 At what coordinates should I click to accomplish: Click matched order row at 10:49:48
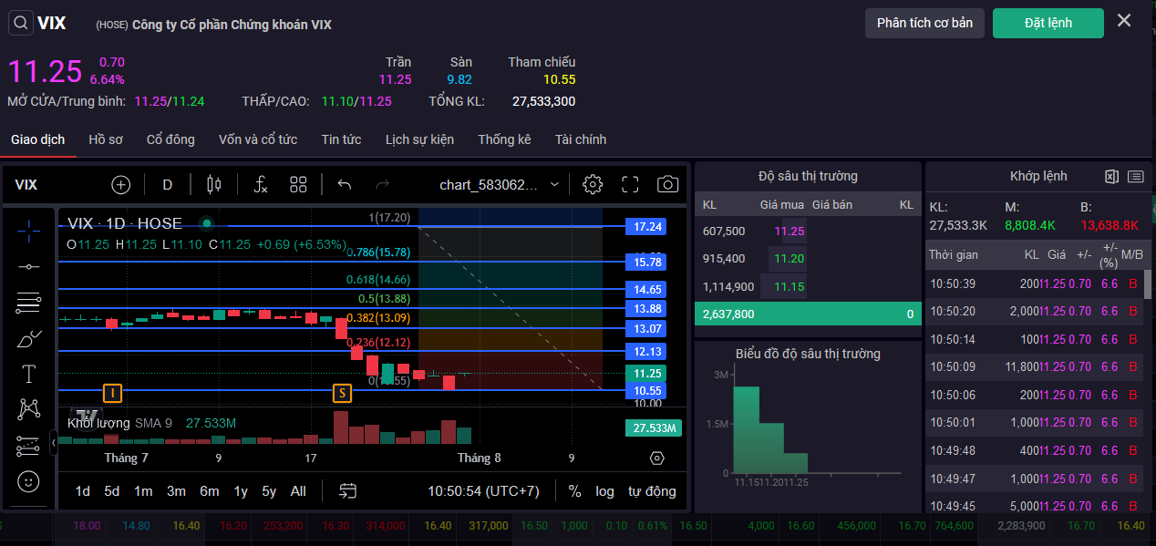click(x=1035, y=450)
